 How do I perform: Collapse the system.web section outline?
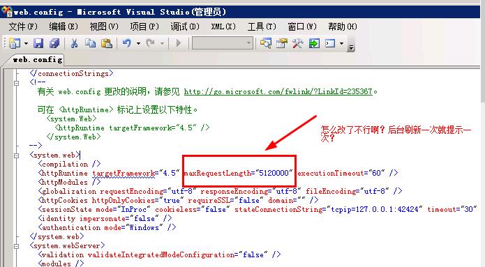16,155
